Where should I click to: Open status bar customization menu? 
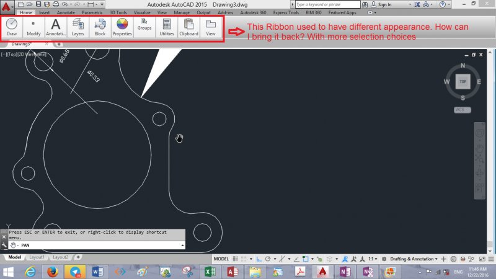click(x=491, y=259)
